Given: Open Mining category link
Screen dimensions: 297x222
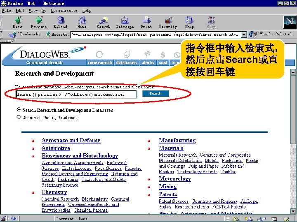Looking at the screenshot, I should 167,187.
